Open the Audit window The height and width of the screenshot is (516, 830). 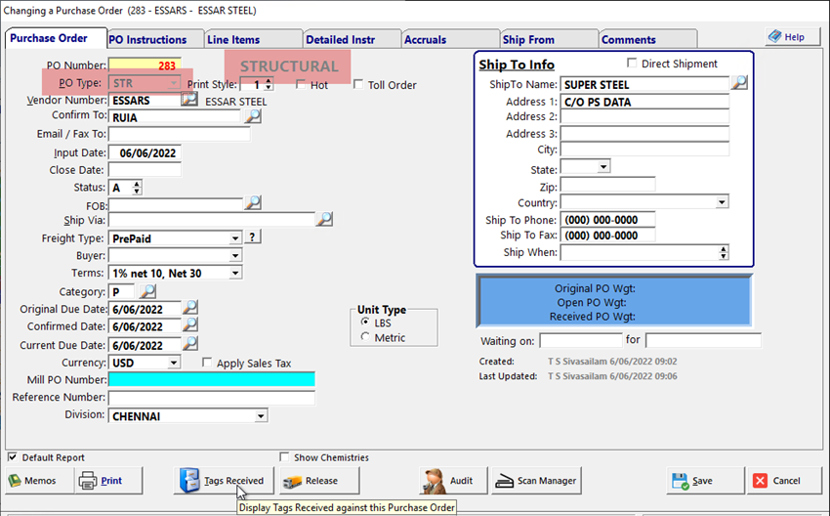click(453, 481)
